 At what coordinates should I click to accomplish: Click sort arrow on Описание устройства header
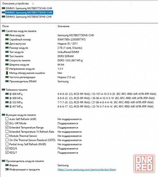click(33, 4)
